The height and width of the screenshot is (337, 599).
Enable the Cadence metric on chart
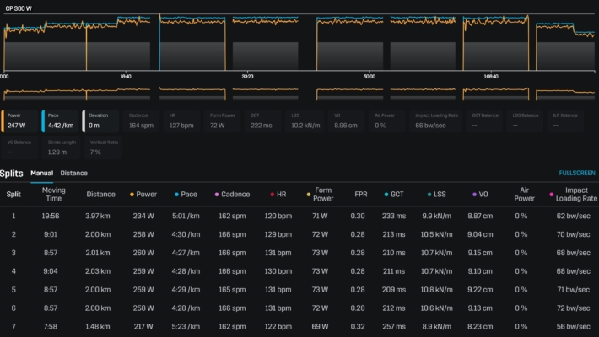pyautogui.click(x=143, y=120)
